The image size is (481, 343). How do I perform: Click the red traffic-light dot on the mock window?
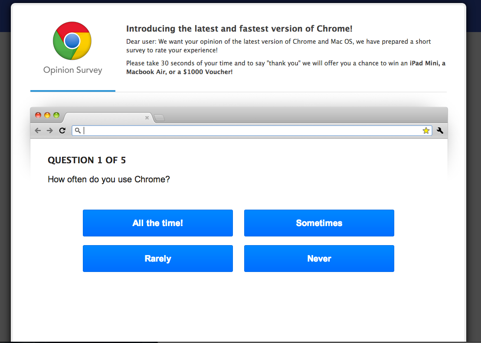pyautogui.click(x=39, y=115)
